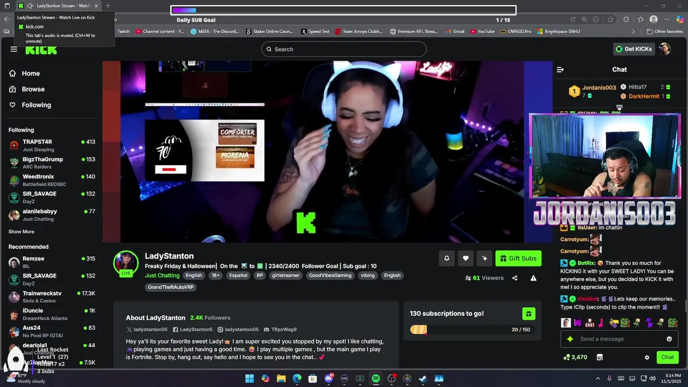Viewport: 688px width, 387px height.
Task: Click the channel points 3,470 balance
Action: click(x=575, y=357)
